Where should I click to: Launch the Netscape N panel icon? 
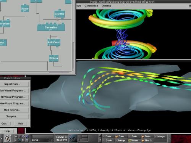[20, 140]
